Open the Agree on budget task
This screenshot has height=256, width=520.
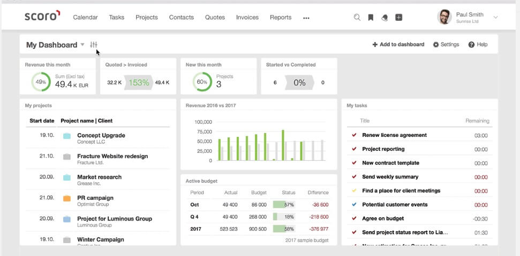[x=383, y=218]
